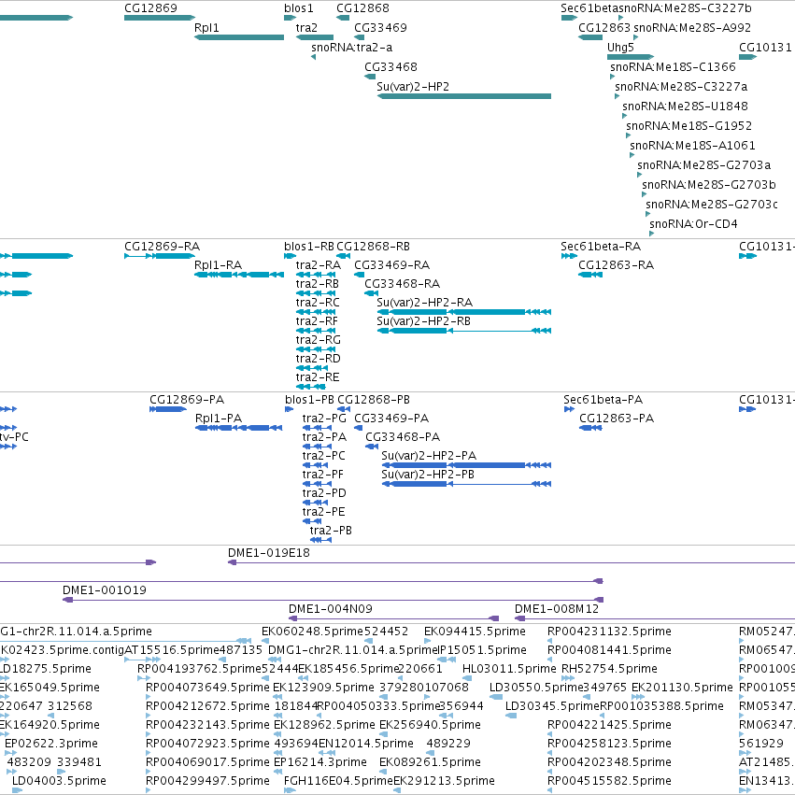Click the tra2-PG protein label
This screenshot has width=795, height=795.
(x=324, y=419)
